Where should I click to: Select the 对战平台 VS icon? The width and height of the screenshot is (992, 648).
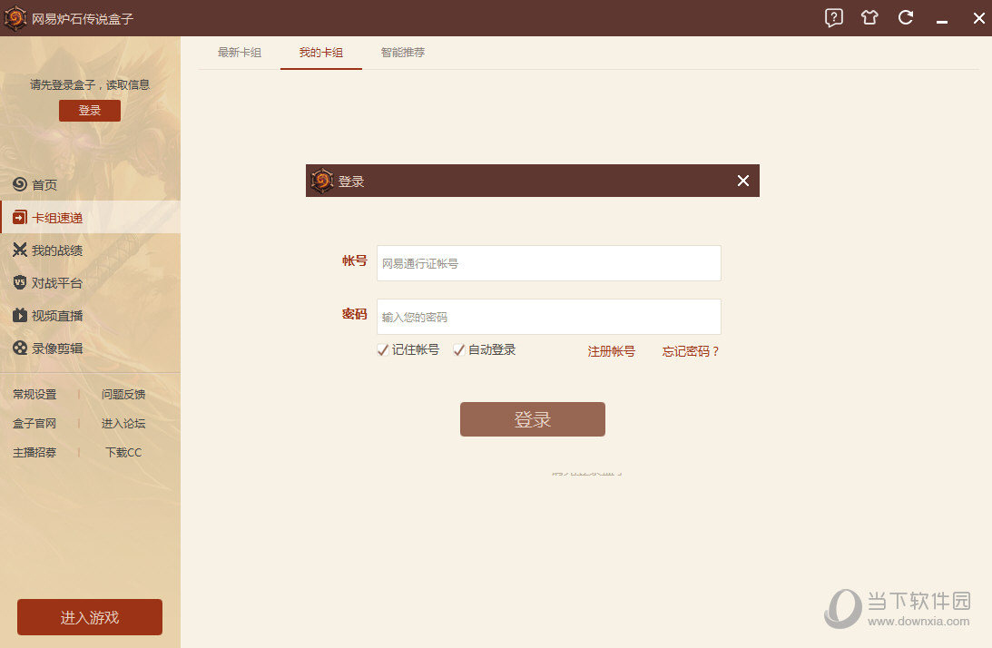tap(18, 282)
